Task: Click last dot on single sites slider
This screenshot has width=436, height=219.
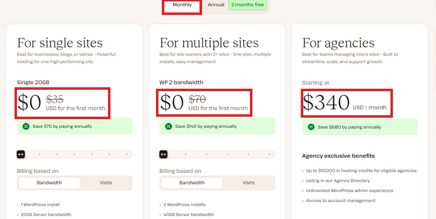Action: [x=127, y=154]
